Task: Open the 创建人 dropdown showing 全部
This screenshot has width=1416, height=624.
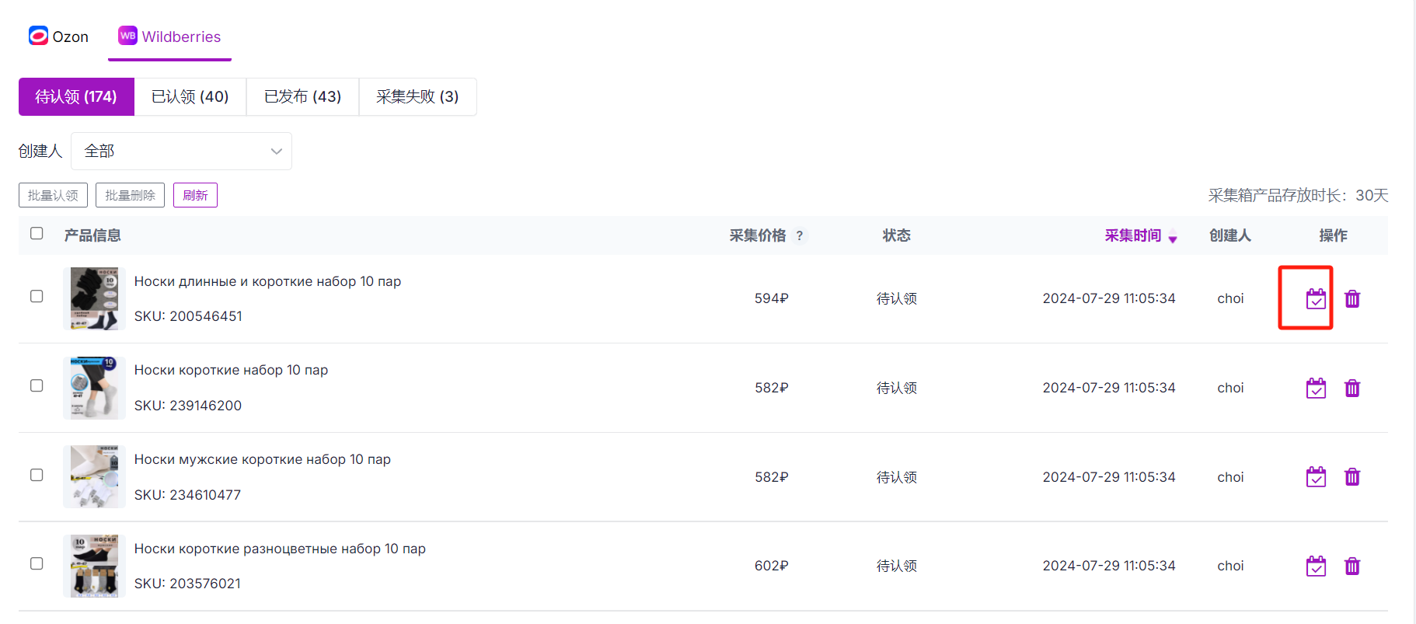Action: [x=181, y=151]
